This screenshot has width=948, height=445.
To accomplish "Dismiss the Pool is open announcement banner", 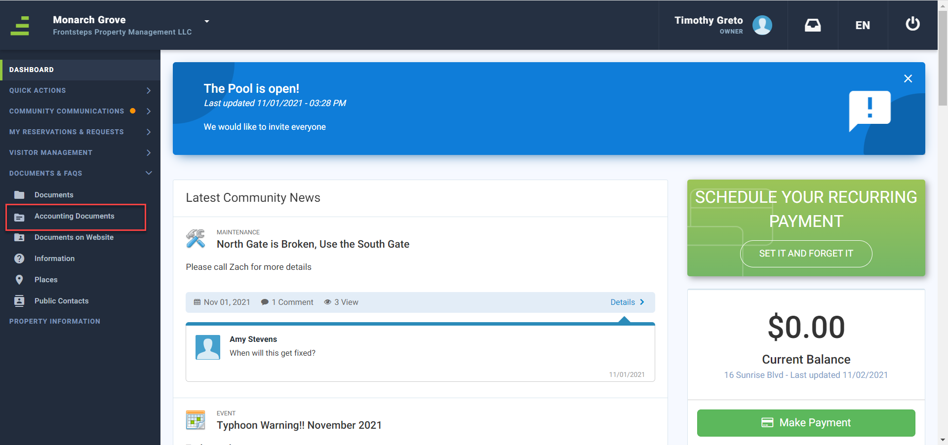I will click(908, 79).
